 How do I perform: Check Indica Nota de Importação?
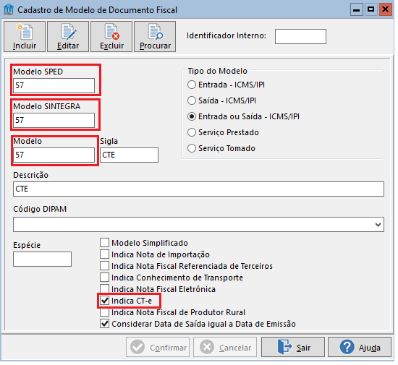coord(105,254)
